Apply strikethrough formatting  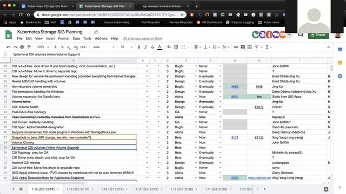point(152,47)
